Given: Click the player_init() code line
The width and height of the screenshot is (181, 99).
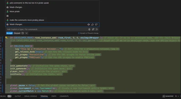Looking at the screenshot, I should pyautogui.click(x=38, y=71).
